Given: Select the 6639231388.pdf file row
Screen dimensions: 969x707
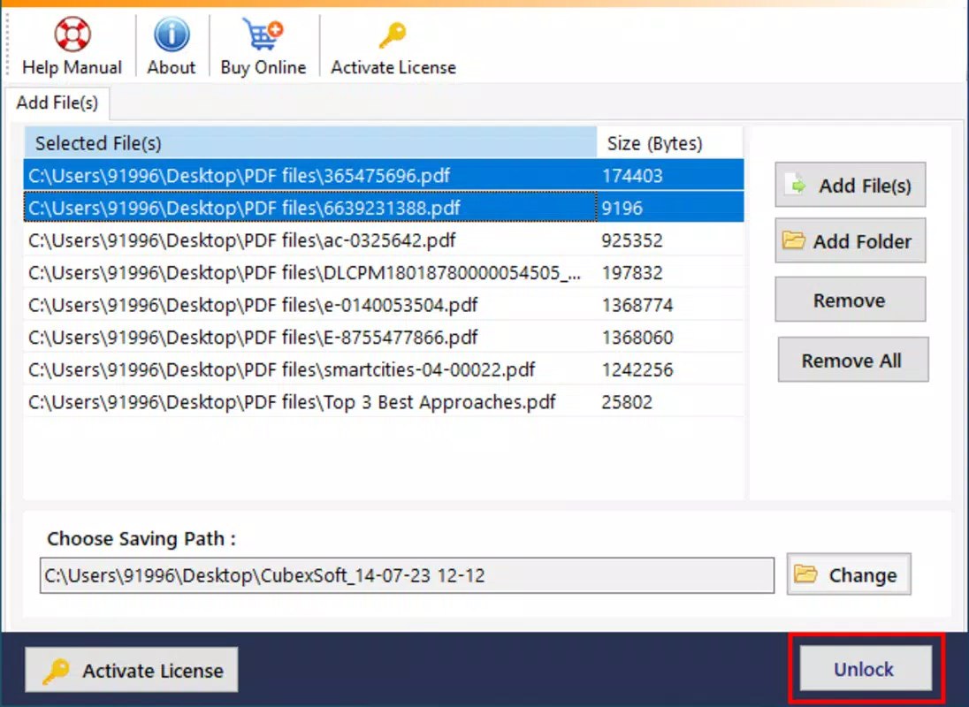Looking at the screenshot, I should [x=384, y=208].
